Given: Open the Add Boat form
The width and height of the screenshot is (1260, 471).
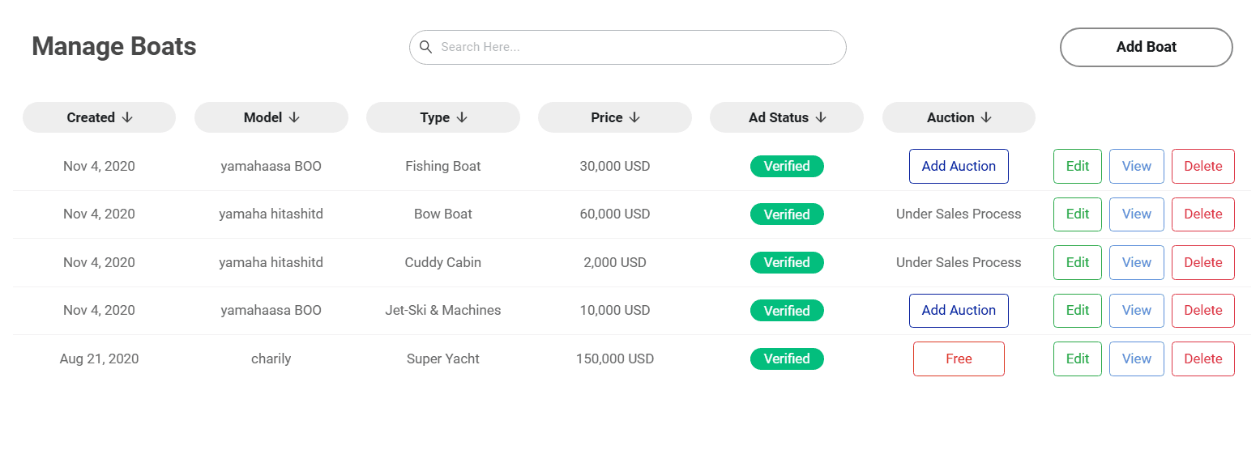Looking at the screenshot, I should [1146, 47].
